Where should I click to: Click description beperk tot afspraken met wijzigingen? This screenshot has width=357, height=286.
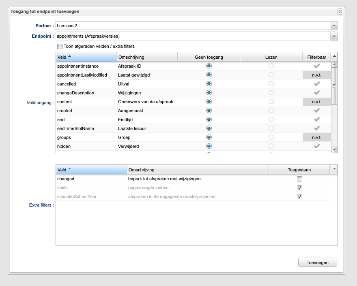point(164,179)
